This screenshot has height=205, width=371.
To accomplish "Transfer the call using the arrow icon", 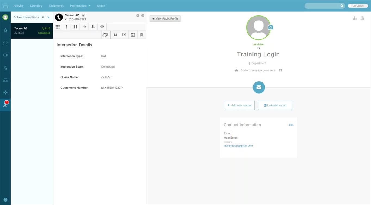I will click(x=84, y=27).
